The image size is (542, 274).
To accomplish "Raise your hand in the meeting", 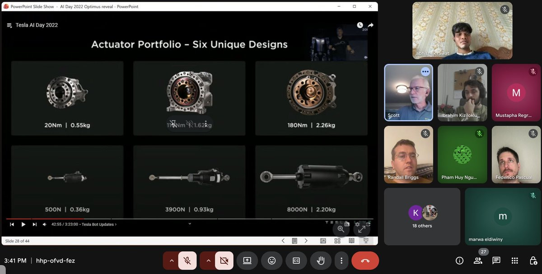I will (321, 260).
